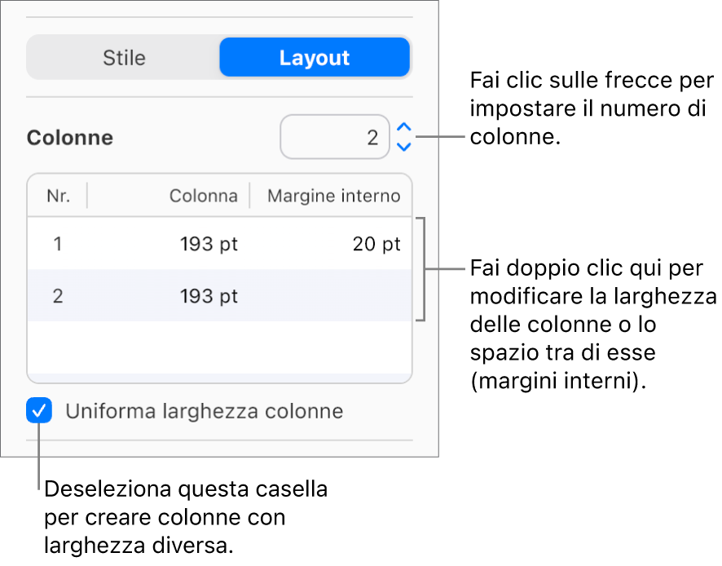The height and width of the screenshot is (566, 722).
Task: Click the empty Margine interno cell for row 2
Action: tap(376, 296)
